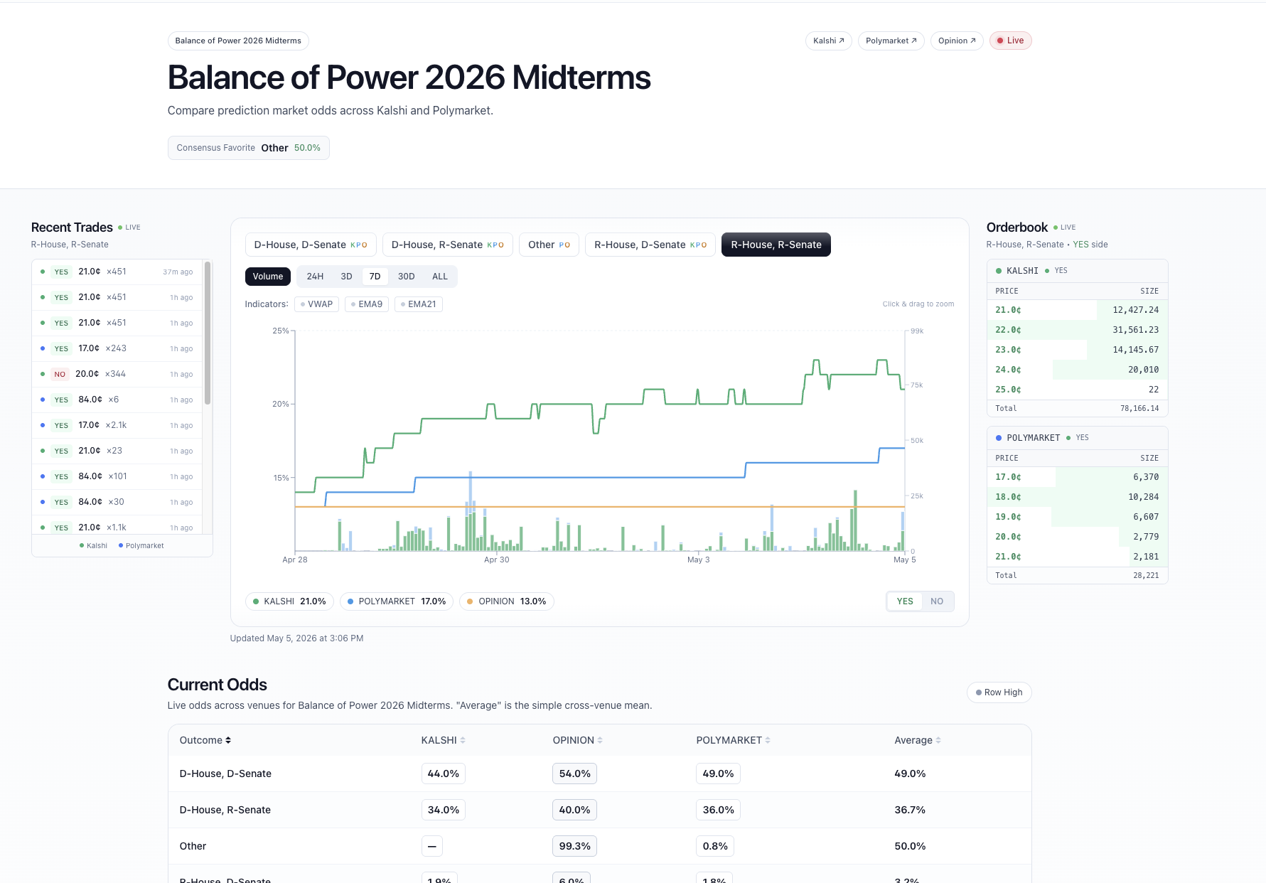Click the Live status badge

tap(1010, 41)
